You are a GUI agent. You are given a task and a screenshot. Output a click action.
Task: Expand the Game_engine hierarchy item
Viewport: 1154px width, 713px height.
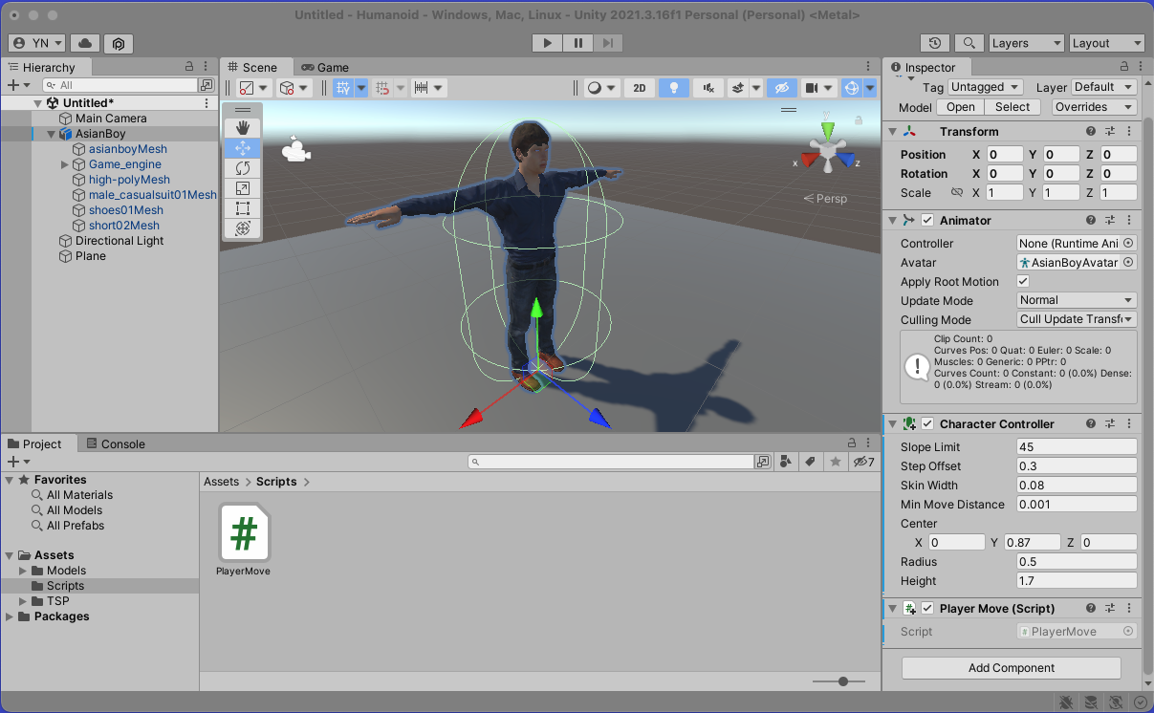click(65, 164)
